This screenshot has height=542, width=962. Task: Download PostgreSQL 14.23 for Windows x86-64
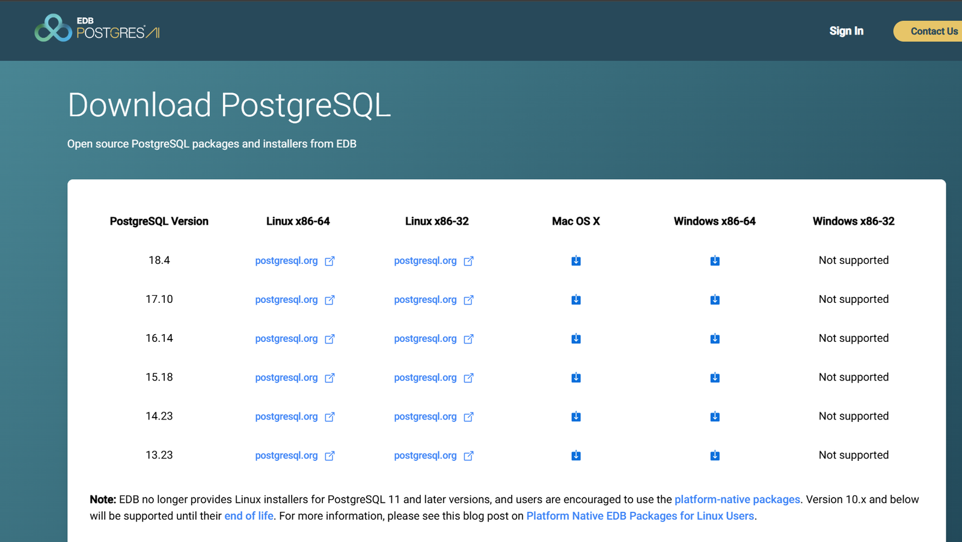[x=715, y=416]
